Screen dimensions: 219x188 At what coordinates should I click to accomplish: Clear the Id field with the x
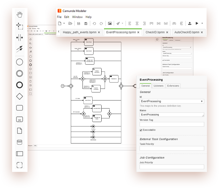coord(202,101)
